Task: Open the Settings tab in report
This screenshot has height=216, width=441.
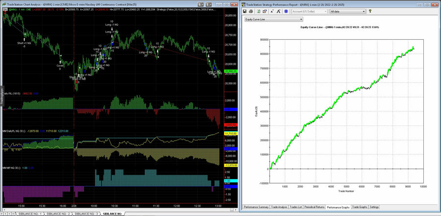Action: pyautogui.click(x=374, y=207)
